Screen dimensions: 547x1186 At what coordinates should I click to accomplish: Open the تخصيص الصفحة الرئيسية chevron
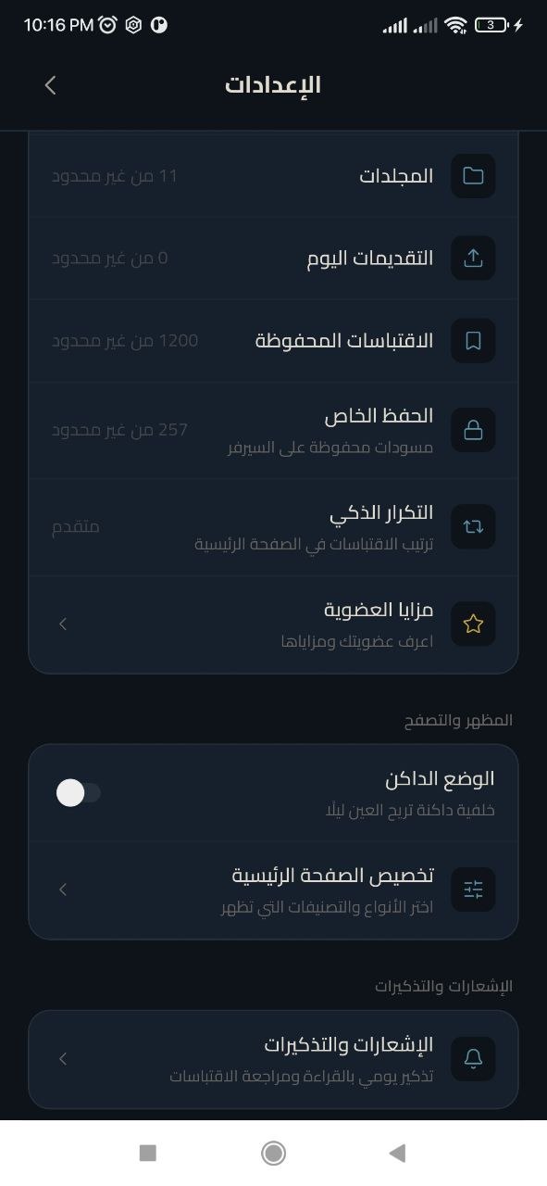(x=63, y=889)
